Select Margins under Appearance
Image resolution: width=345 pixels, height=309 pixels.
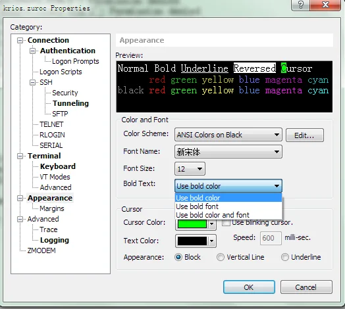click(52, 208)
